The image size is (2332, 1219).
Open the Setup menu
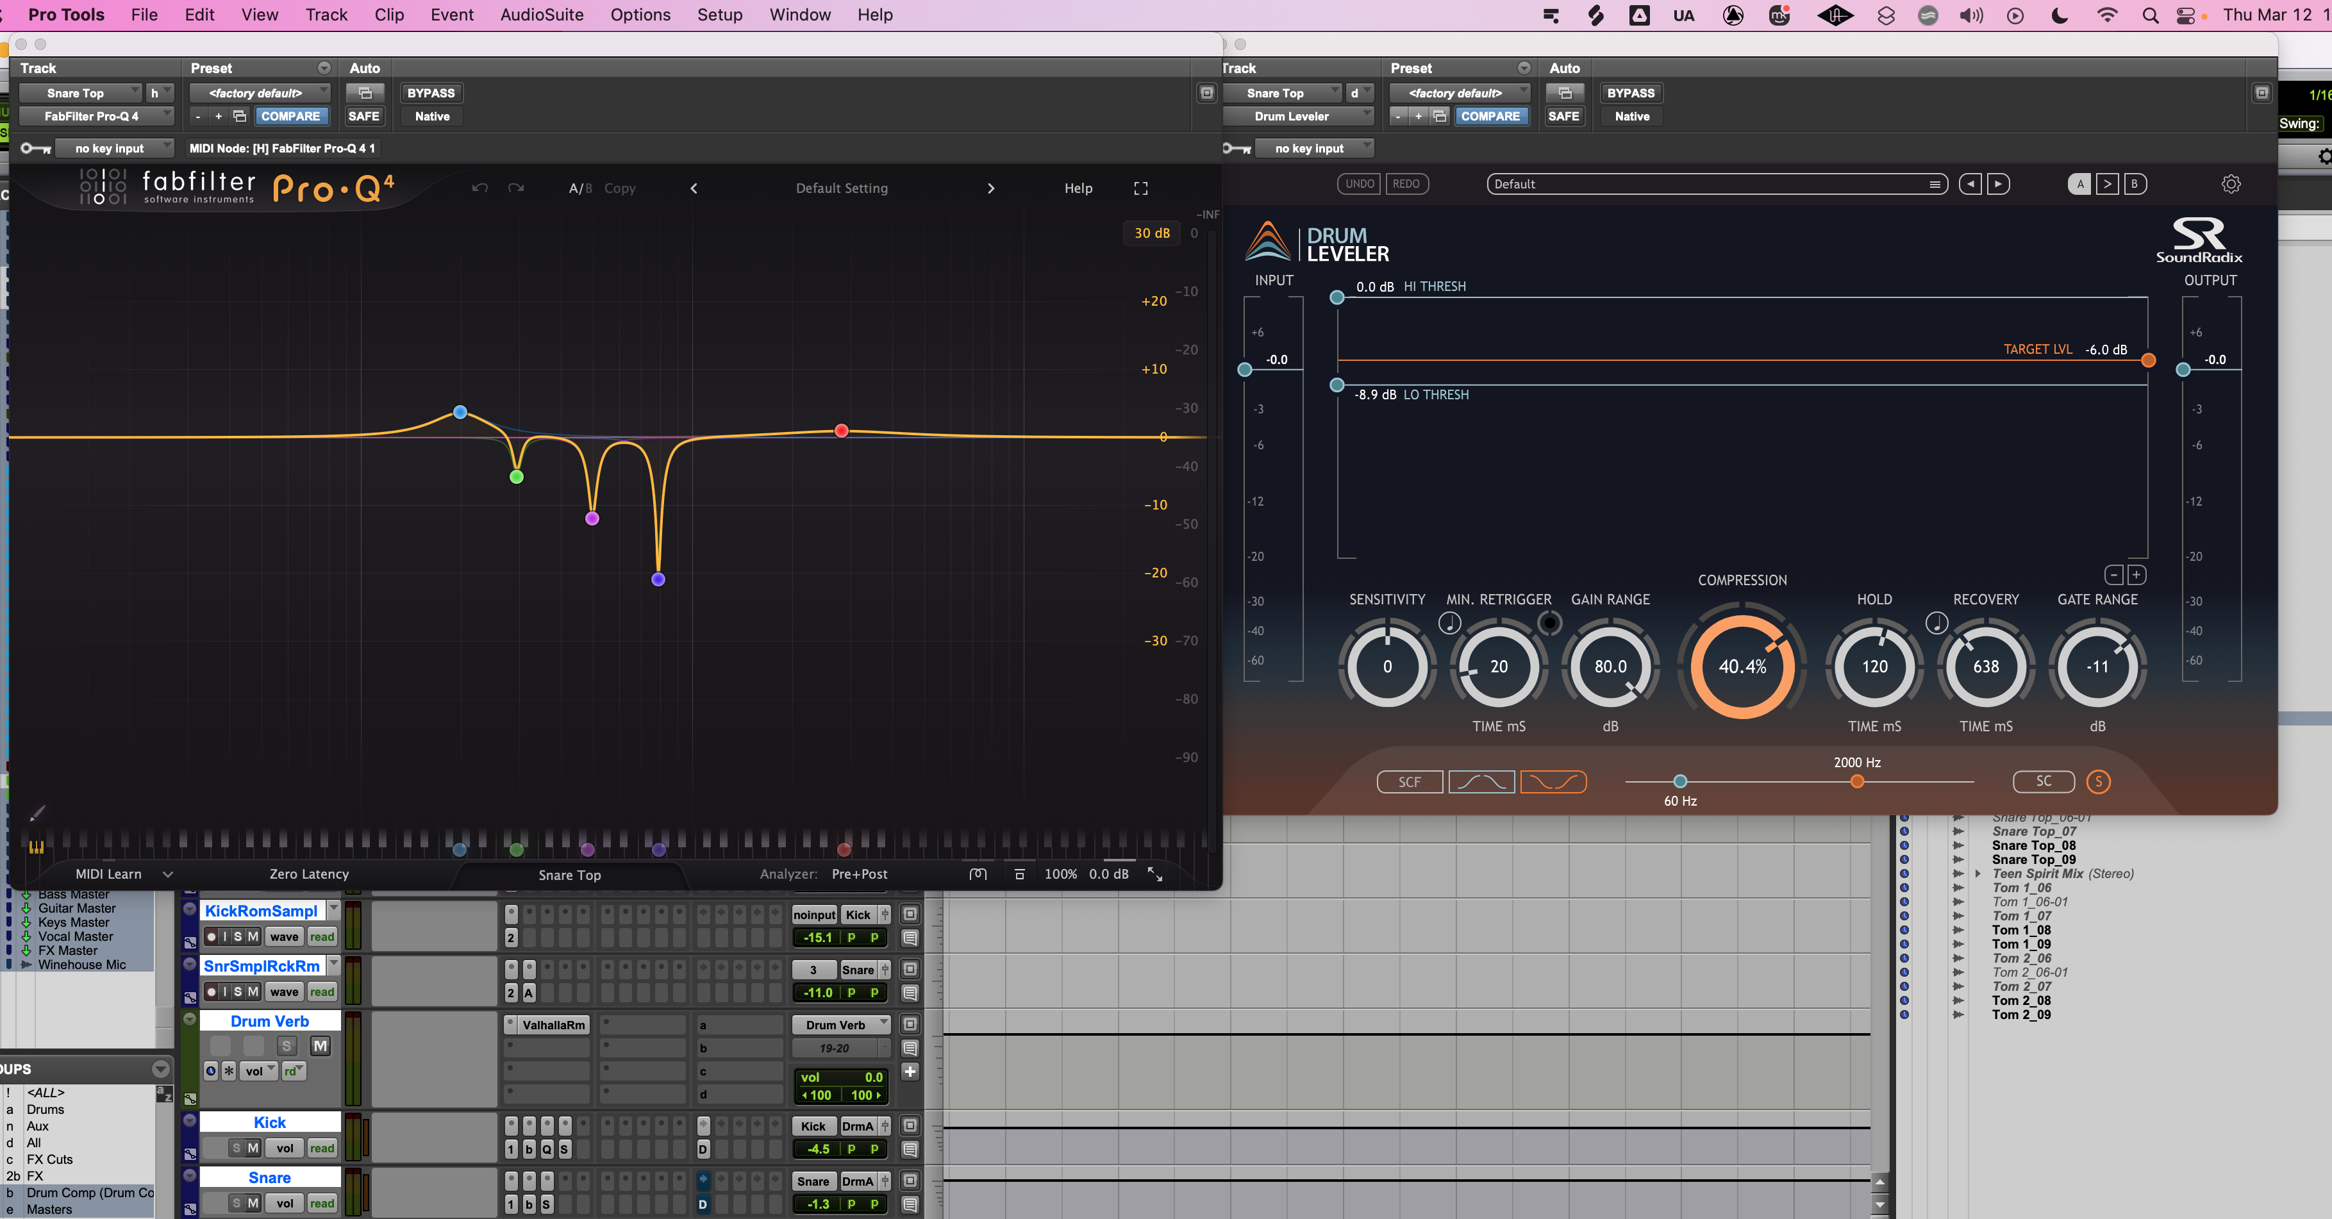coord(720,15)
